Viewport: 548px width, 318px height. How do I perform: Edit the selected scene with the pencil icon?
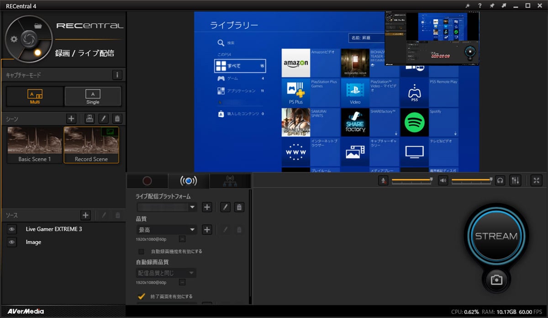(103, 119)
